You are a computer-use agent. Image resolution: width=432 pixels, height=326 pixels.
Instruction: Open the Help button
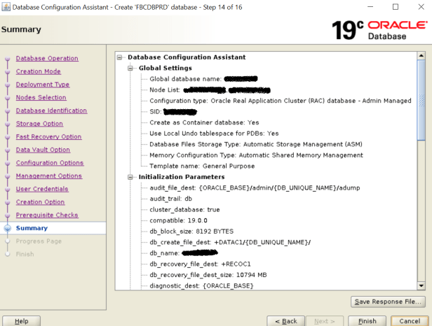tap(22, 320)
